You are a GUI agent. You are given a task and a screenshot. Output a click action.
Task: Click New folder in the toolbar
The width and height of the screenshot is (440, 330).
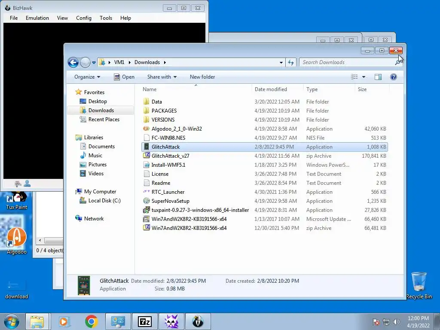click(202, 77)
